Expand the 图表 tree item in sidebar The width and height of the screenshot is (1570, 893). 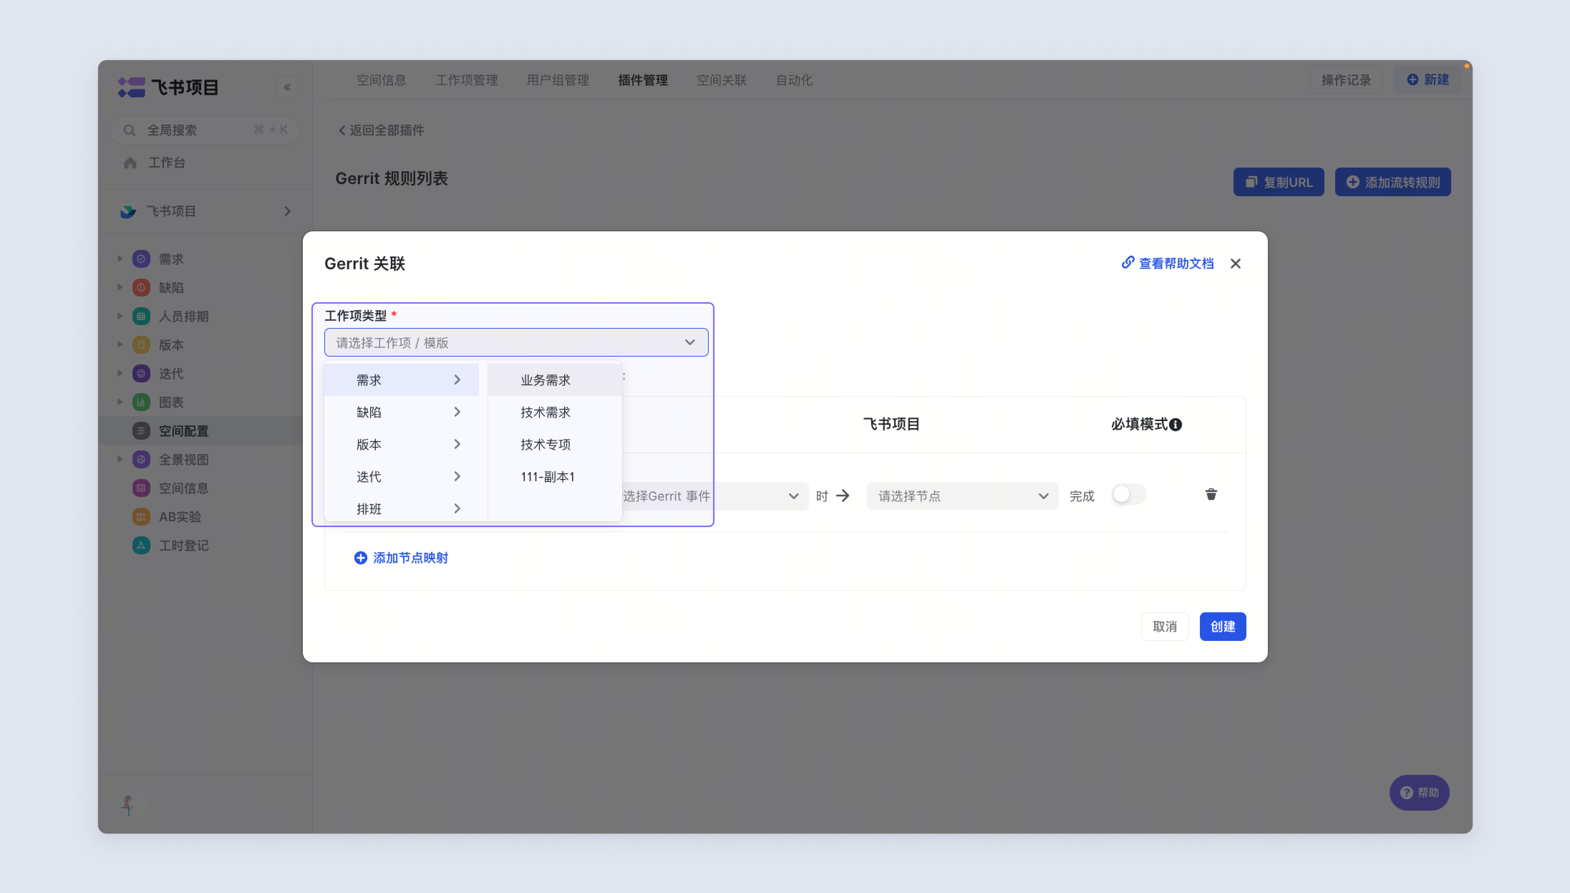coord(120,402)
